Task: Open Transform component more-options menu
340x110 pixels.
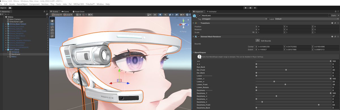Action: point(338,23)
